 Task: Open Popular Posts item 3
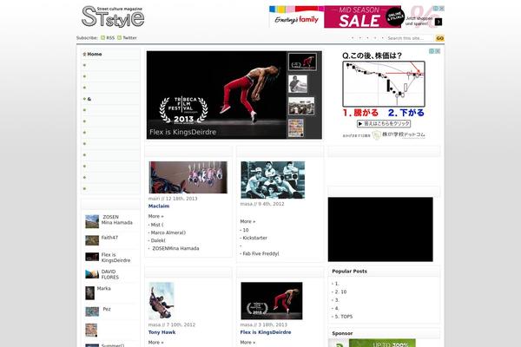pyautogui.click(x=337, y=300)
